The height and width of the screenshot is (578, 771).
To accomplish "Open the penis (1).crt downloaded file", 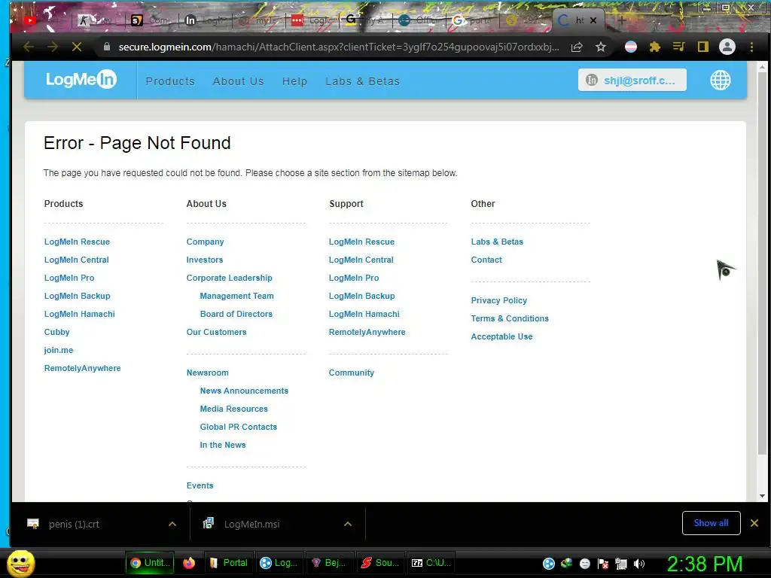I will point(74,525).
